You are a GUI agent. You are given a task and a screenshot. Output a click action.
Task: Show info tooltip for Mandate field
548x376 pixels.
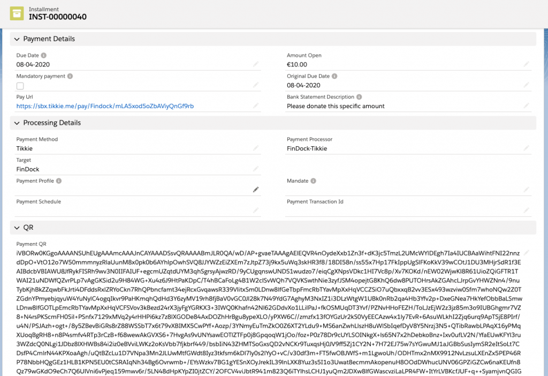click(x=313, y=181)
